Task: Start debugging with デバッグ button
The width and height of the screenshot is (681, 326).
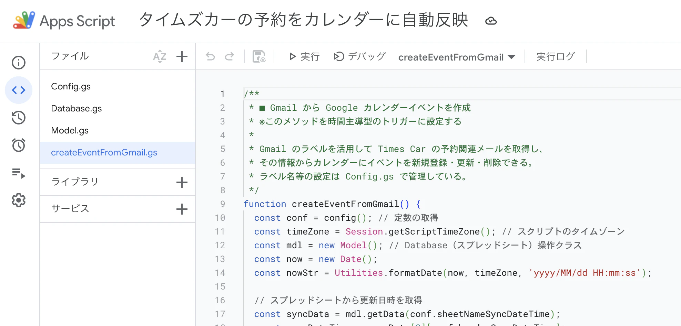Action: tap(360, 56)
